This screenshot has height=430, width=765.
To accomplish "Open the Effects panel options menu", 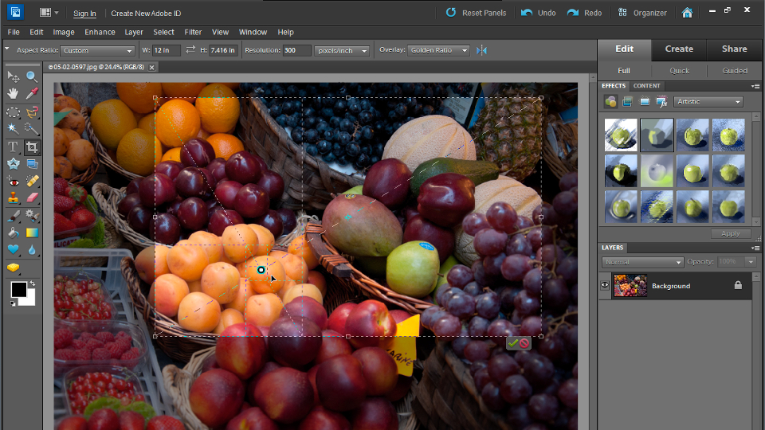I will (755, 86).
